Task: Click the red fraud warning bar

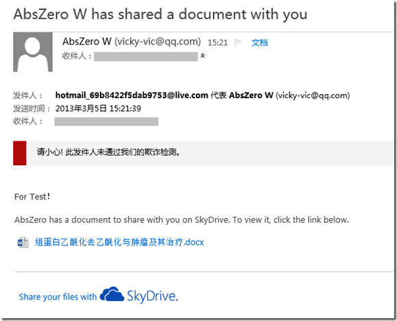Action: point(20,153)
